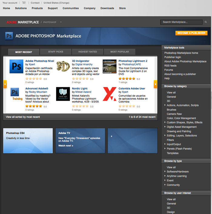This screenshot has height=214, width=212.
Task: Expand Input/Output category
Action: click(x=165, y=144)
